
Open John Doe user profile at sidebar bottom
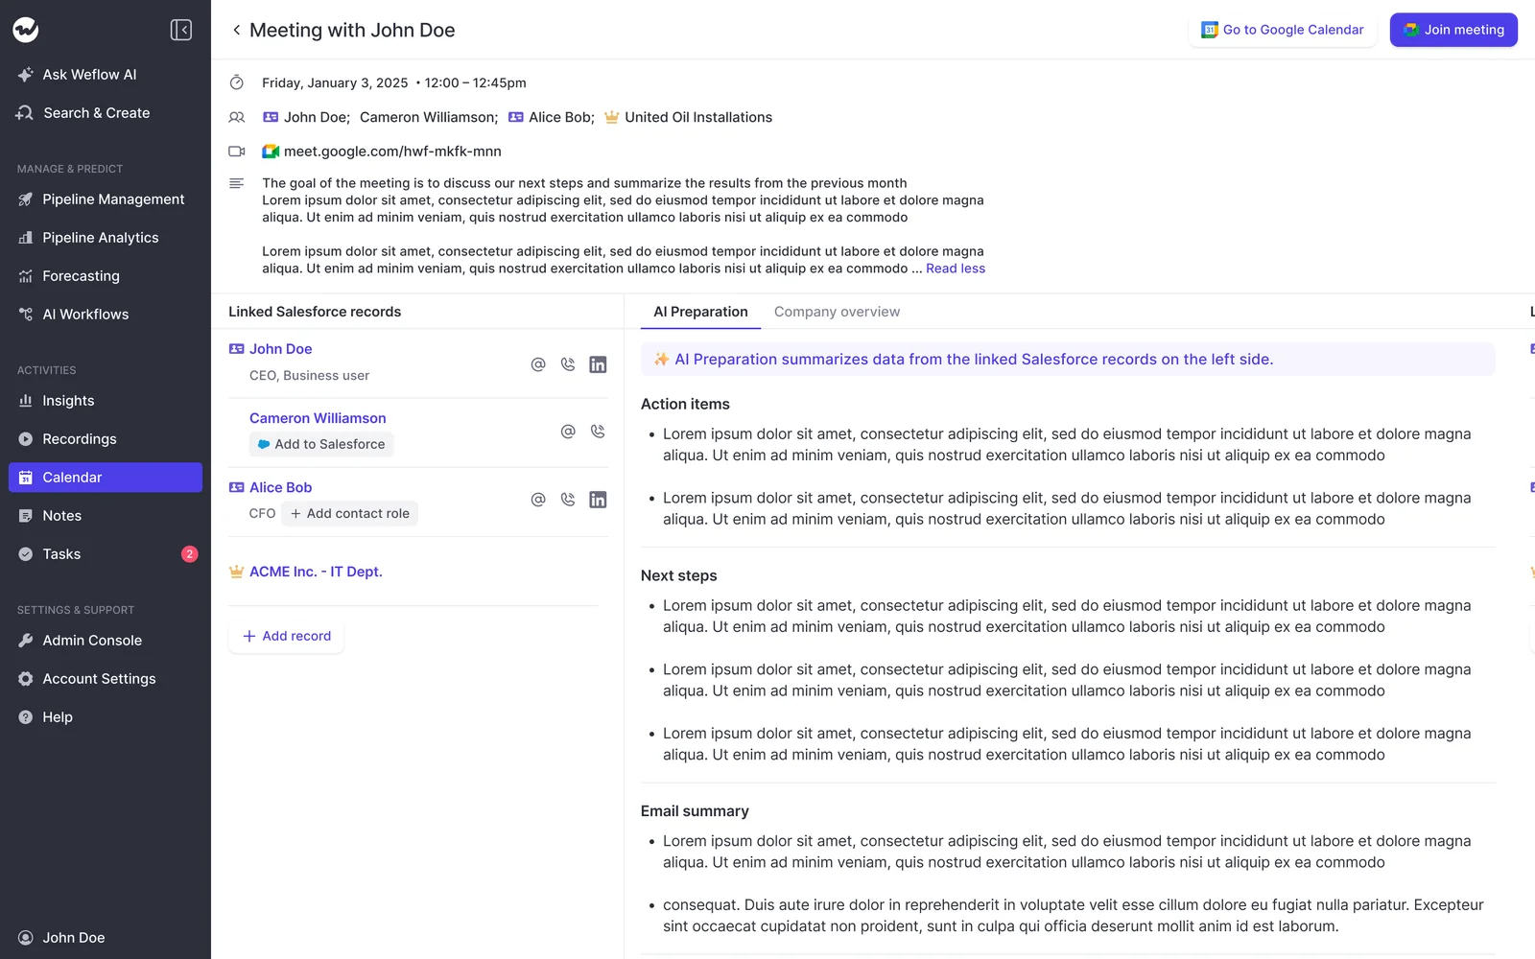click(106, 938)
